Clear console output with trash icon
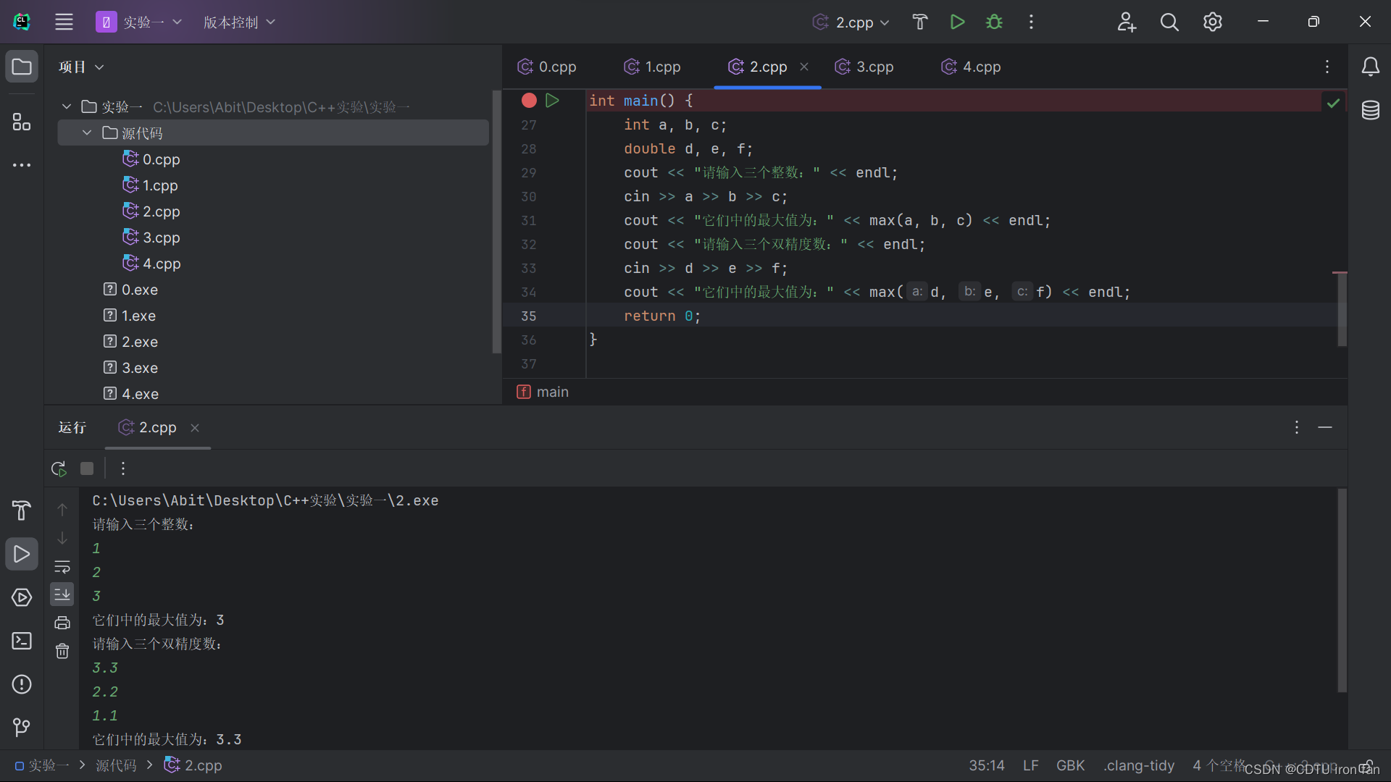 [62, 651]
